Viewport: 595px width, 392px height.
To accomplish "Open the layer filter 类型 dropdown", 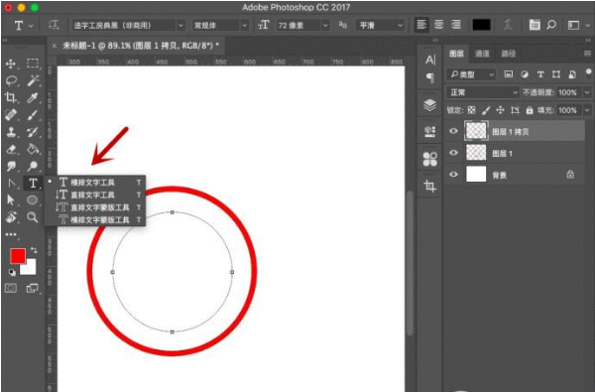I will point(471,74).
